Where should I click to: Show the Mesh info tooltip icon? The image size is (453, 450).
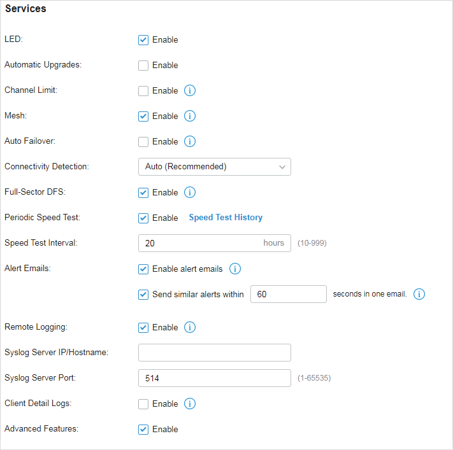click(190, 116)
